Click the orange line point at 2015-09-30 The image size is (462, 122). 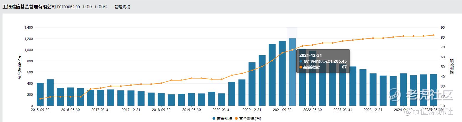40,99
